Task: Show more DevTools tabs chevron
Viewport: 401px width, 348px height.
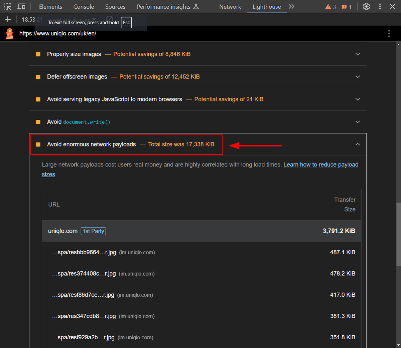Action: pos(291,7)
